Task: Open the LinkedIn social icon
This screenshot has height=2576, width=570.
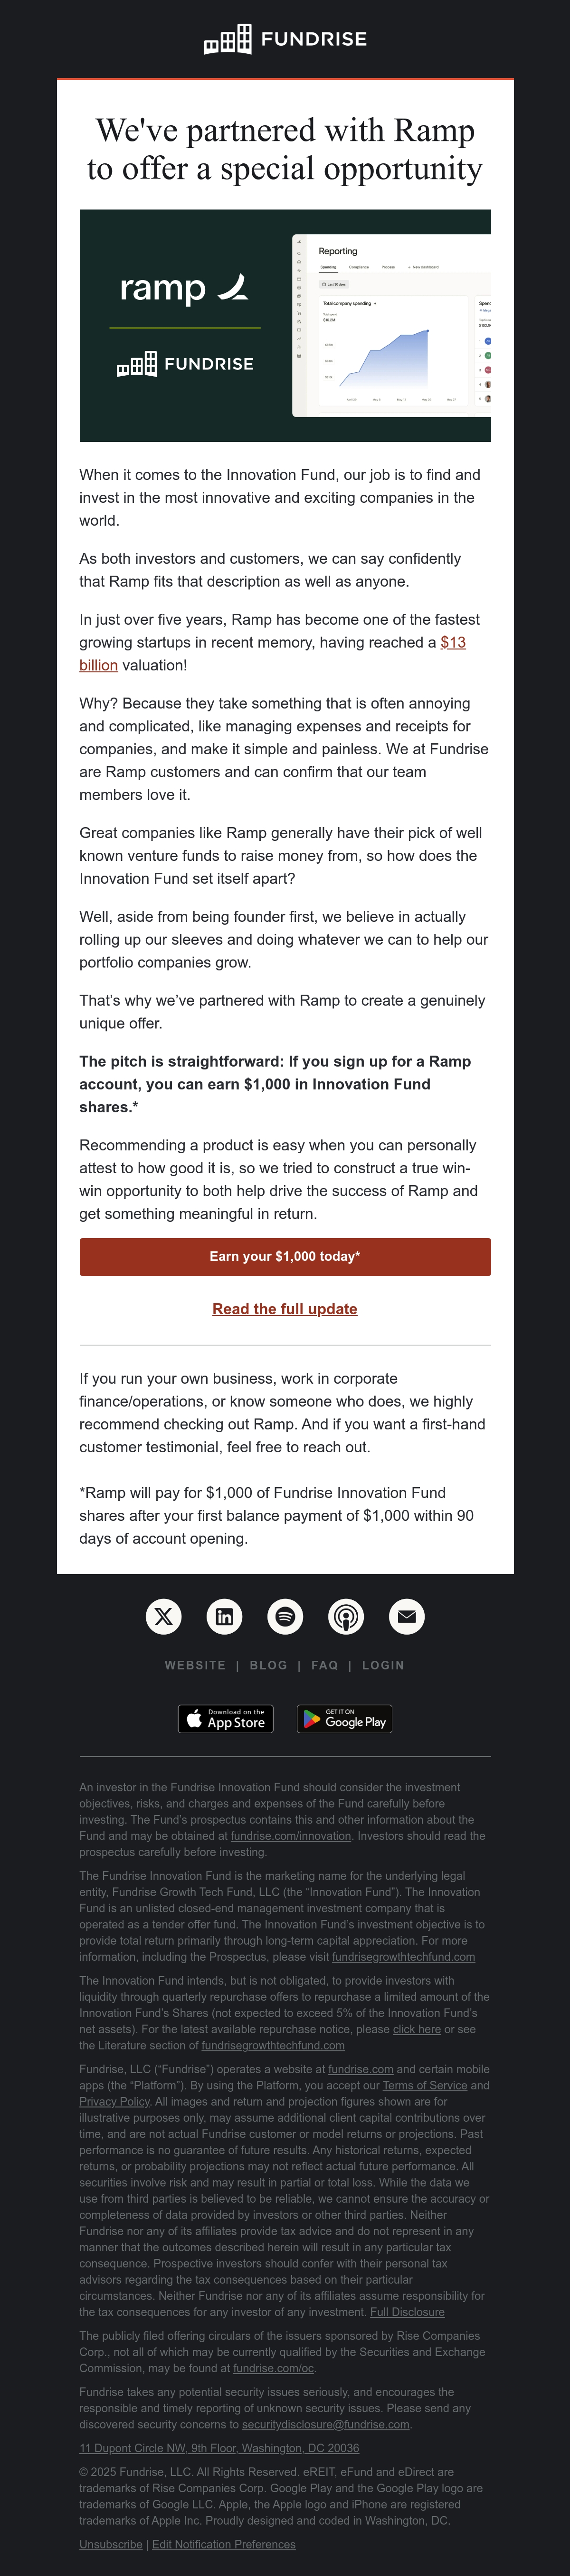Action: pyautogui.click(x=225, y=1617)
